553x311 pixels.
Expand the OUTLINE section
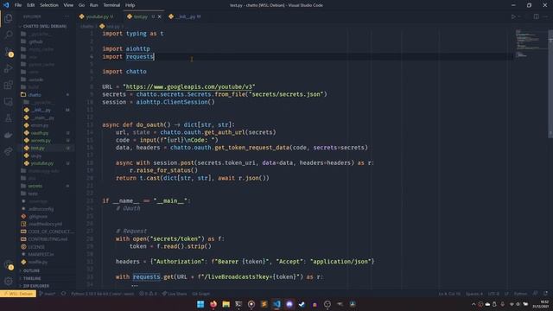coord(31,270)
